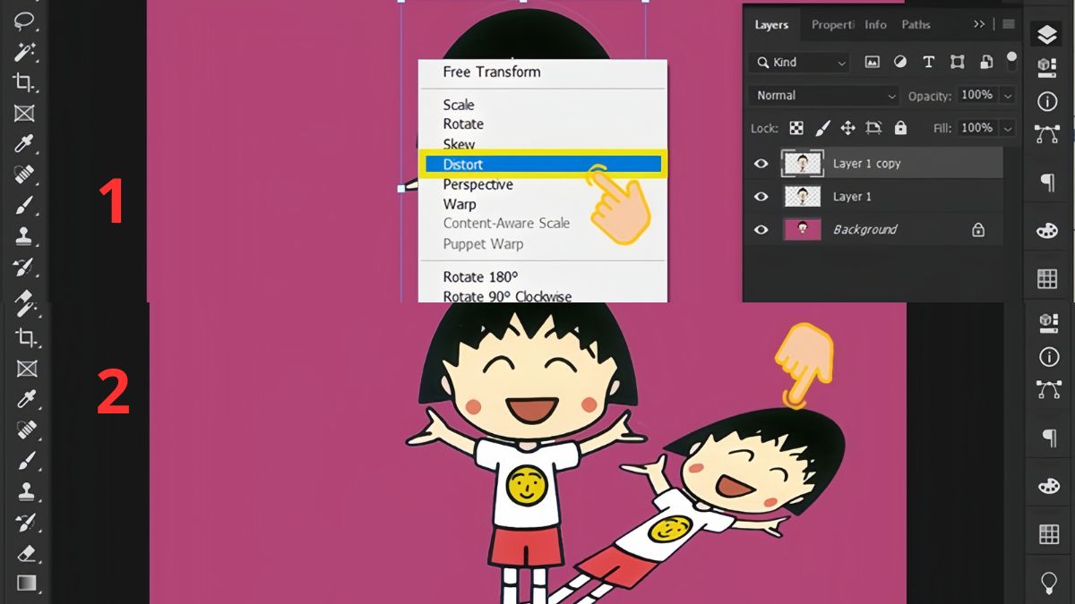Select the Gradient tool
1075x604 pixels.
point(25,583)
